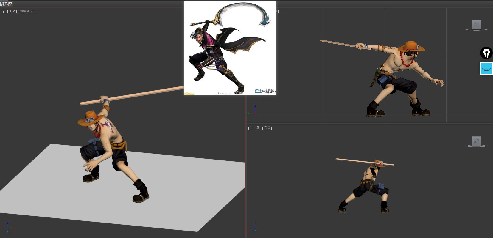The image size is (493, 238).
Task: Click the ViewCube face labeled 后
Action: click(x=476, y=141)
